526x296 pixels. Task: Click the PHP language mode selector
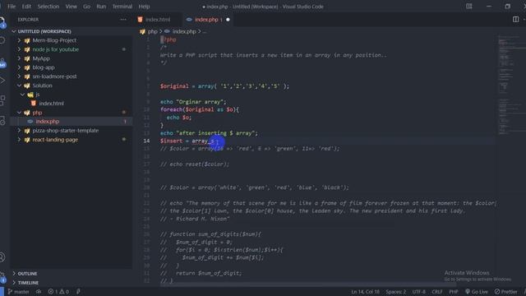pos(454,292)
